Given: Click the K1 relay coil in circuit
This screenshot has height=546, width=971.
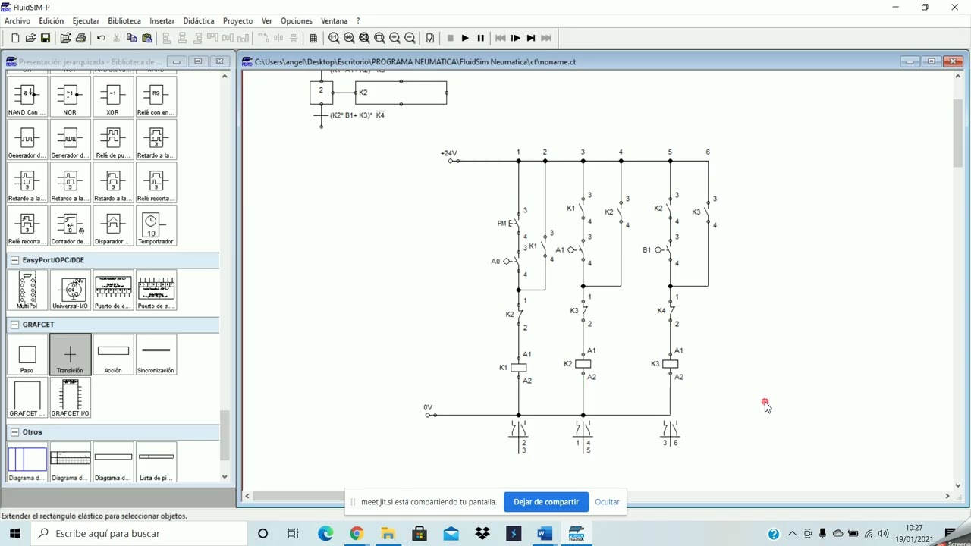Looking at the screenshot, I should coord(518,368).
